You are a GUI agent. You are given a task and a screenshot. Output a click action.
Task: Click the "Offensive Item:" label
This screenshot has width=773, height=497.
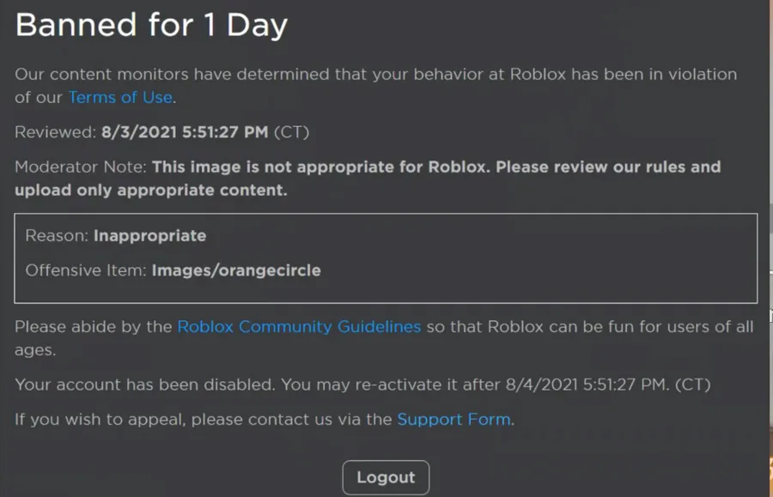pos(86,270)
